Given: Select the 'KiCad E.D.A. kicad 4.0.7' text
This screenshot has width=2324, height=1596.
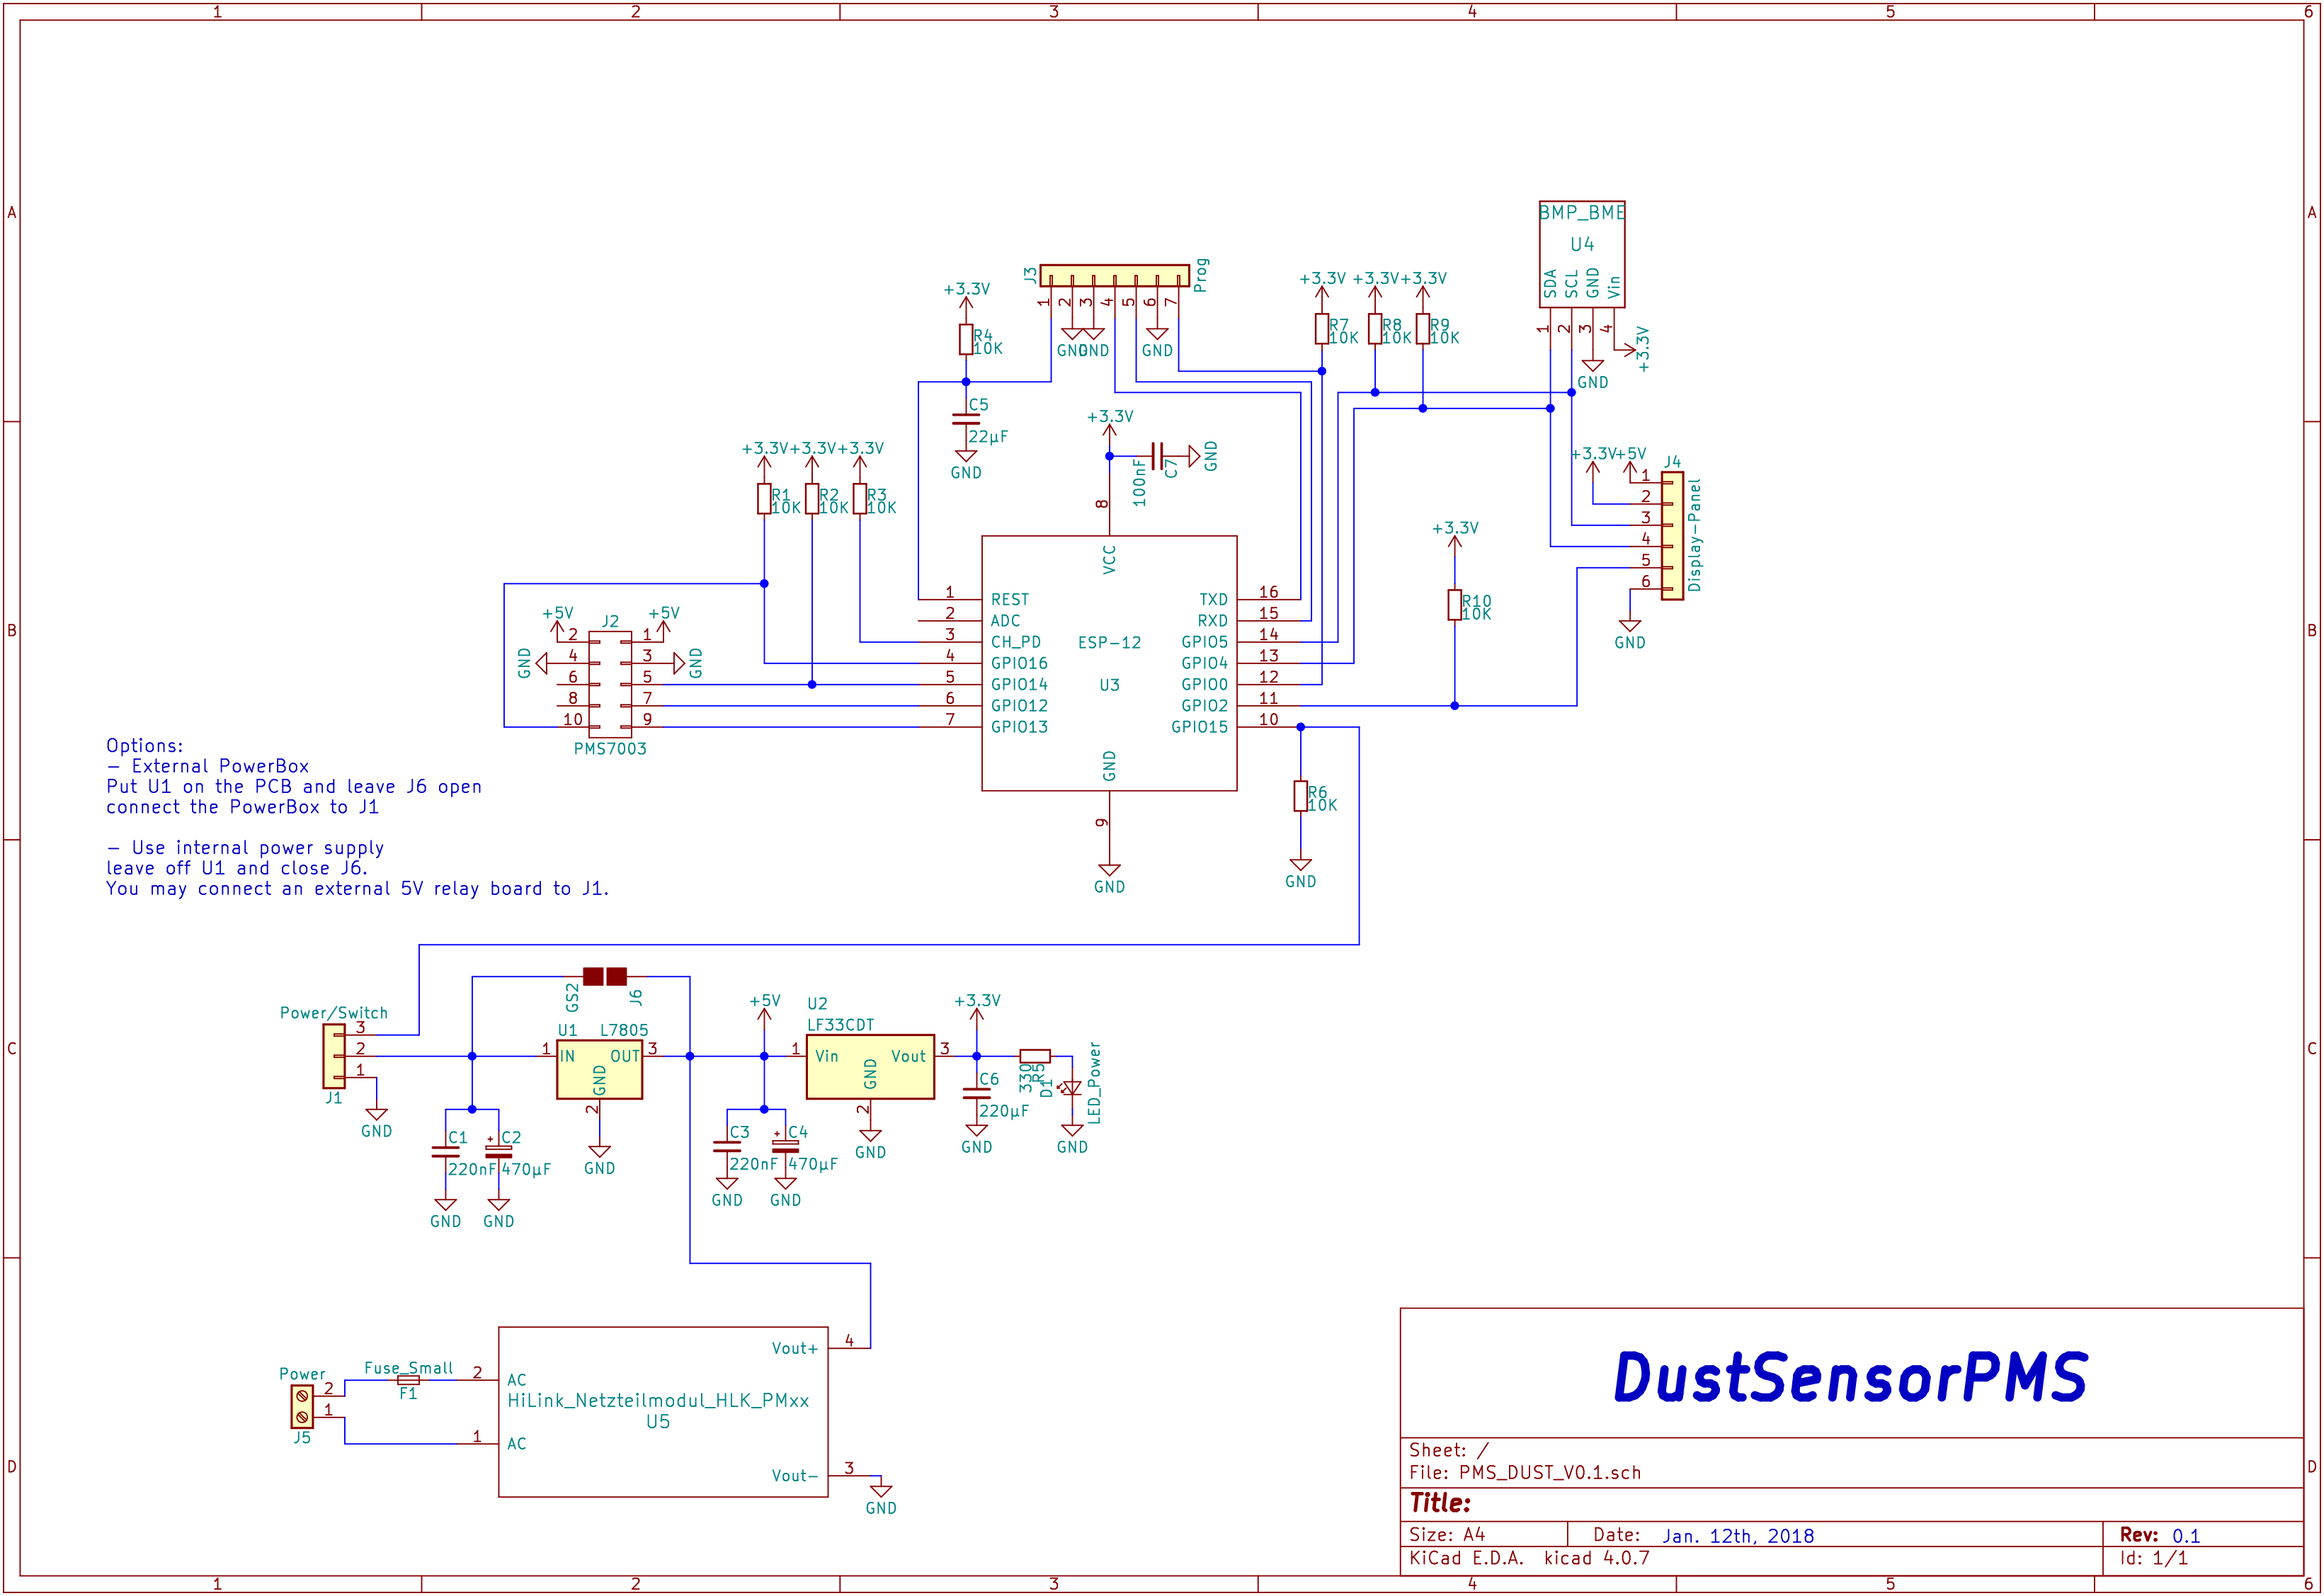Looking at the screenshot, I should [x=1529, y=1558].
